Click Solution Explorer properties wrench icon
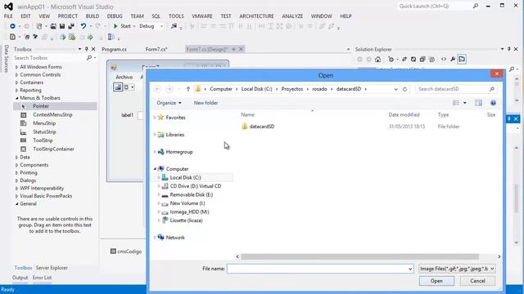 click(453, 60)
